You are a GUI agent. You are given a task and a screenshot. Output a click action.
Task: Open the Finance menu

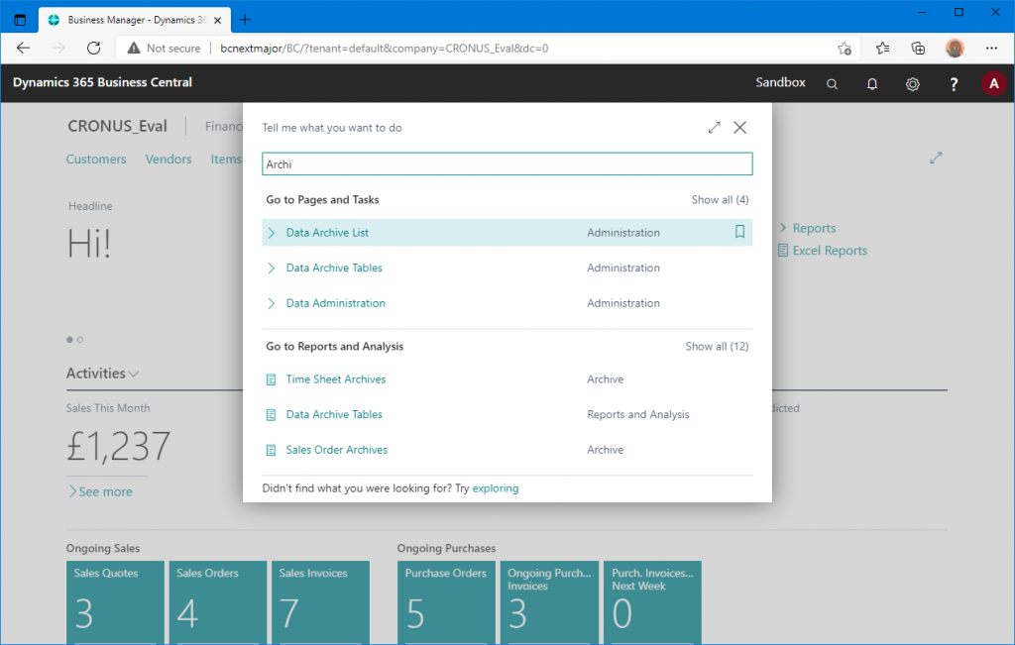(x=223, y=126)
